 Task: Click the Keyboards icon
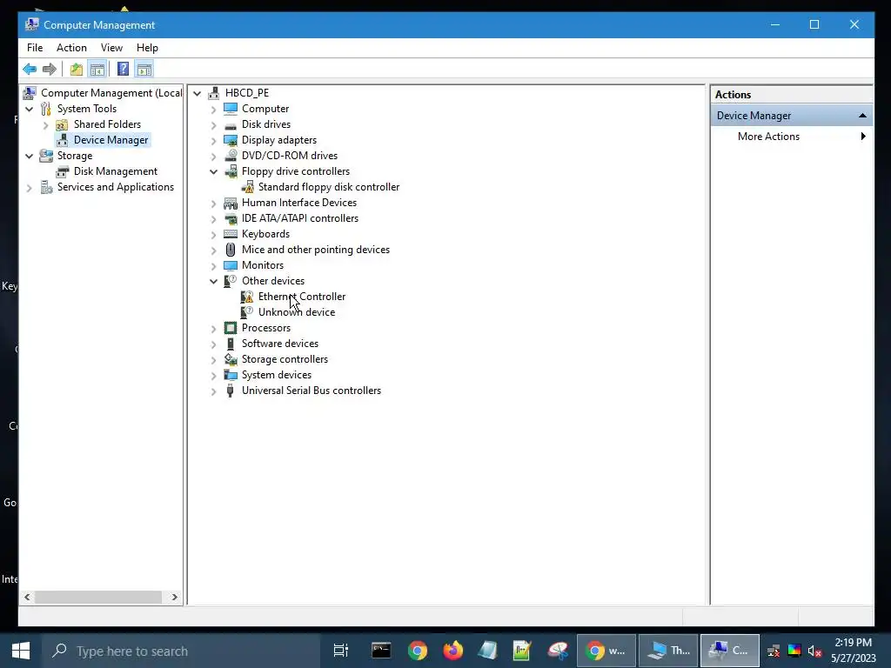pos(231,234)
